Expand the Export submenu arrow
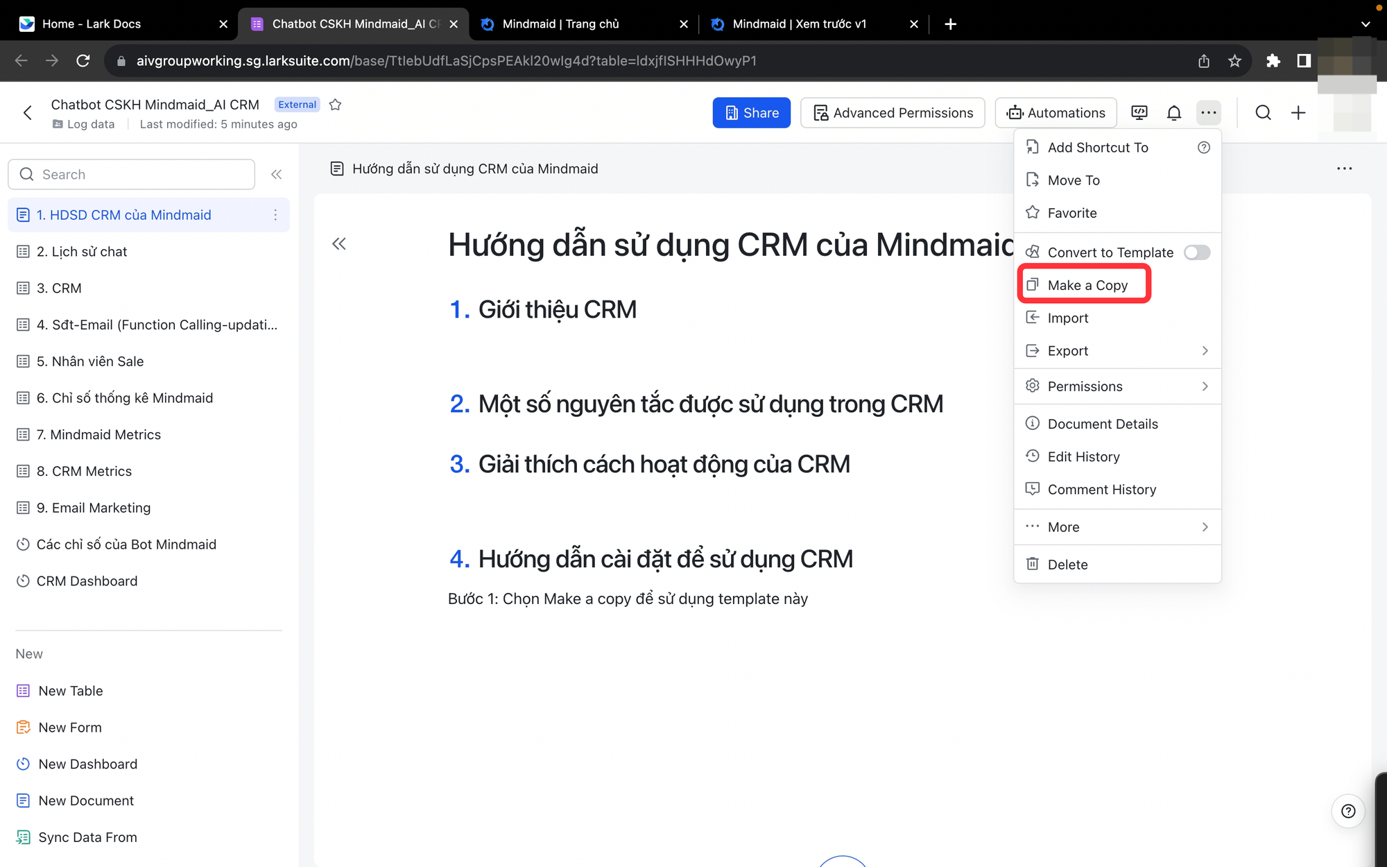 (x=1205, y=350)
